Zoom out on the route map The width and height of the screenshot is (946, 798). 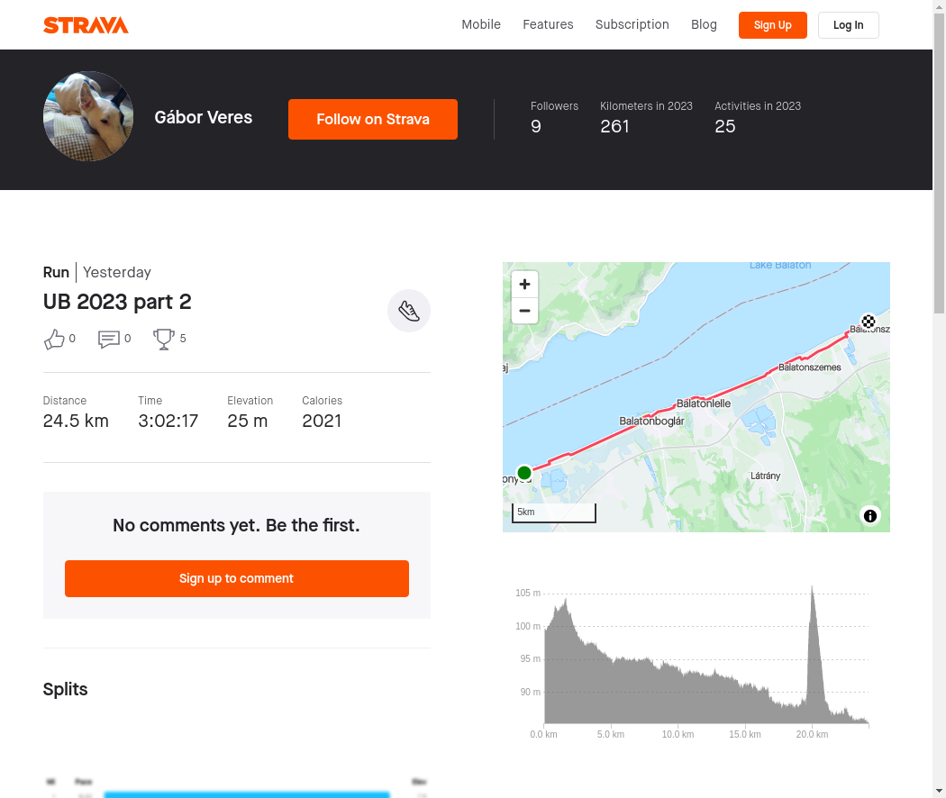pyautogui.click(x=525, y=311)
